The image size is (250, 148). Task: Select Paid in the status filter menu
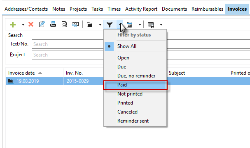135,85
